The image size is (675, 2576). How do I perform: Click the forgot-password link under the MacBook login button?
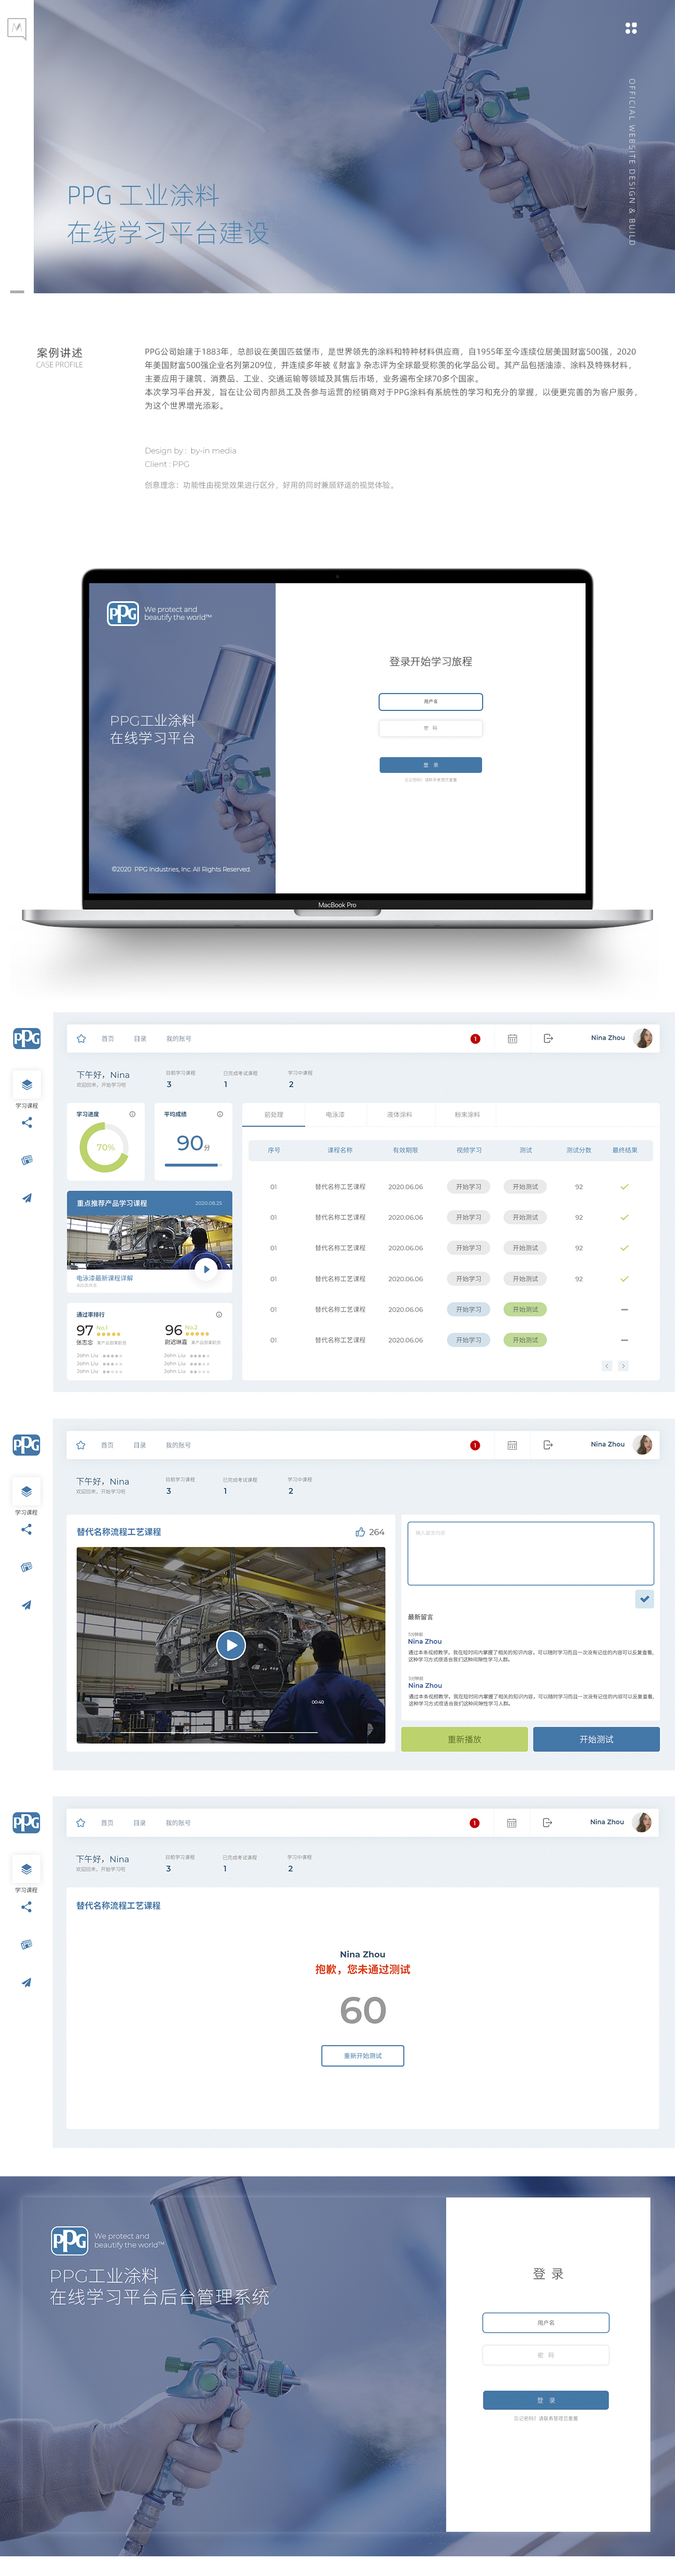430,780
